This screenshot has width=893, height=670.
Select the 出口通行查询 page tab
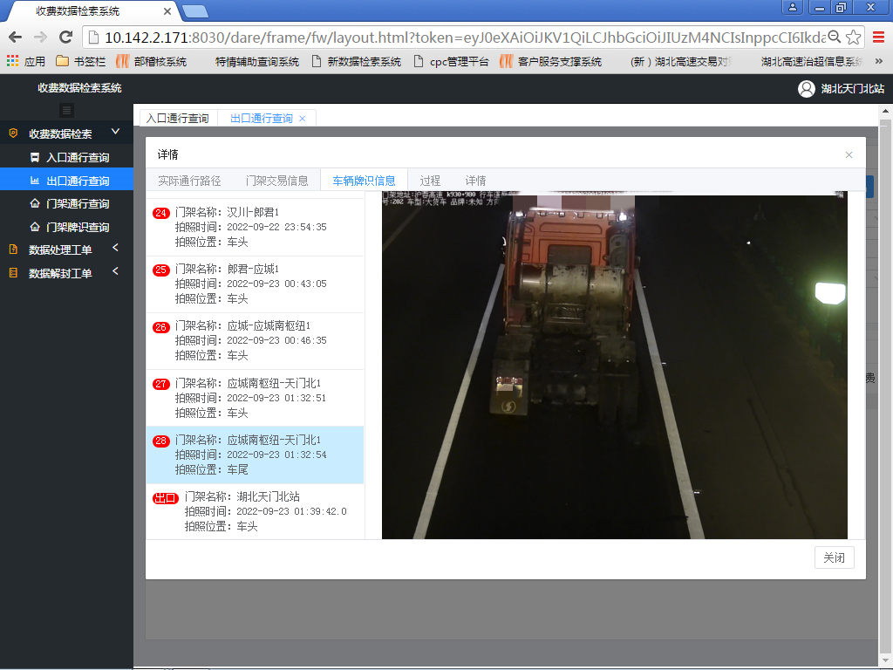[262, 119]
